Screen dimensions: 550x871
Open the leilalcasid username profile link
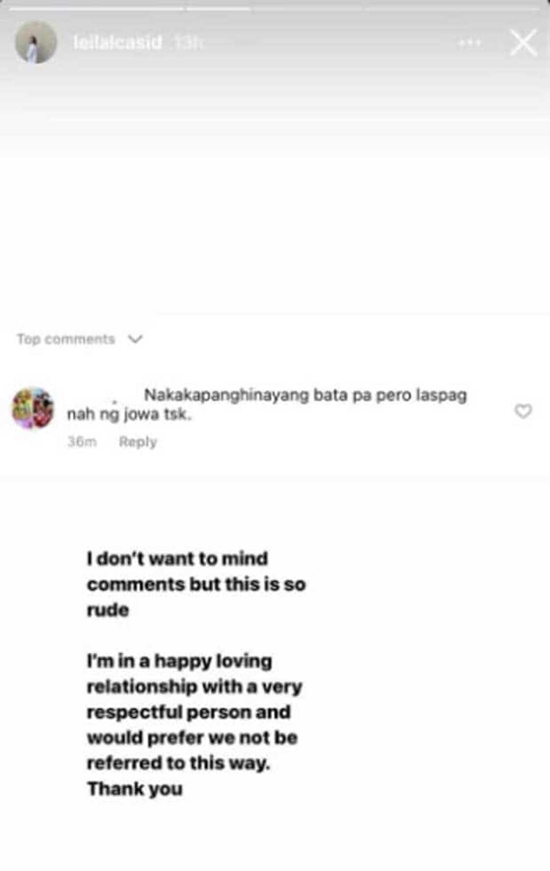pyautogui.click(x=117, y=43)
